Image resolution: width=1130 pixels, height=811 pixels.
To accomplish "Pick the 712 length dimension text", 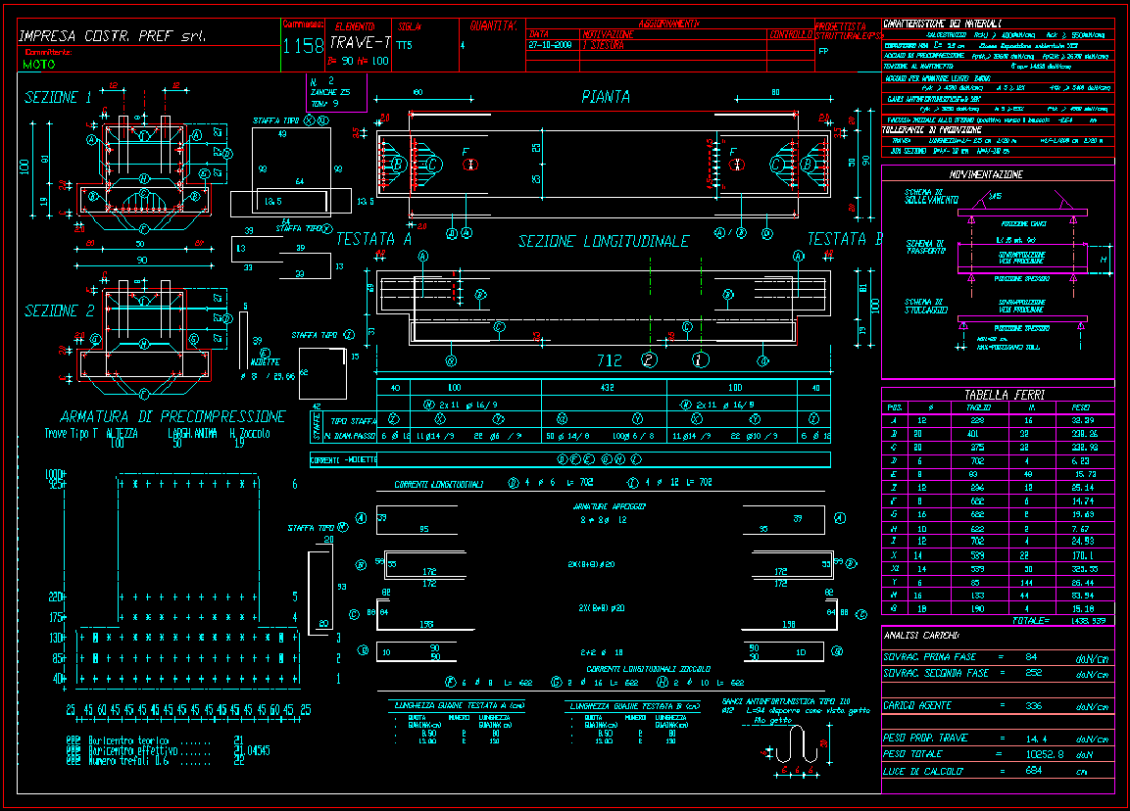I will [610, 360].
